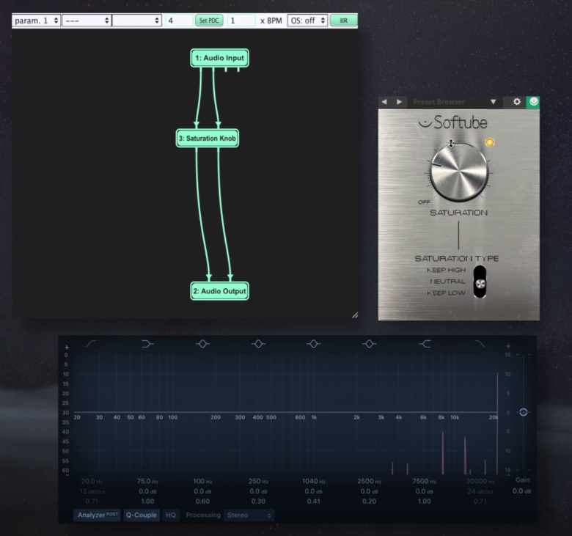This screenshot has height=536, width=572.
Task: Toggle the 1040 Hz bell band icon
Action: click(314, 344)
